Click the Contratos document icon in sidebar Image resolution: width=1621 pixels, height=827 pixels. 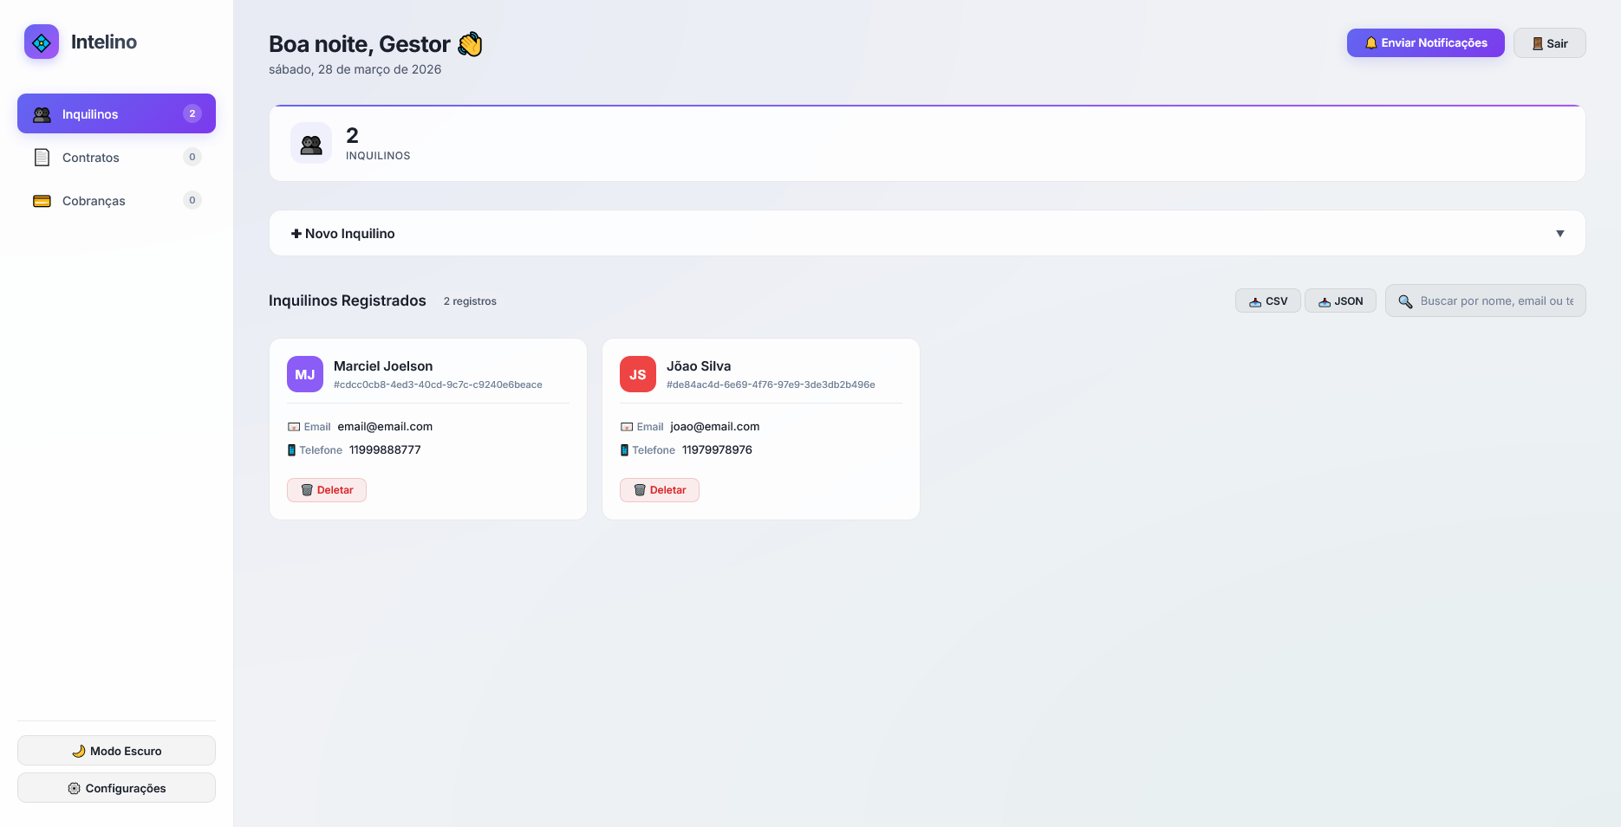[x=42, y=158]
